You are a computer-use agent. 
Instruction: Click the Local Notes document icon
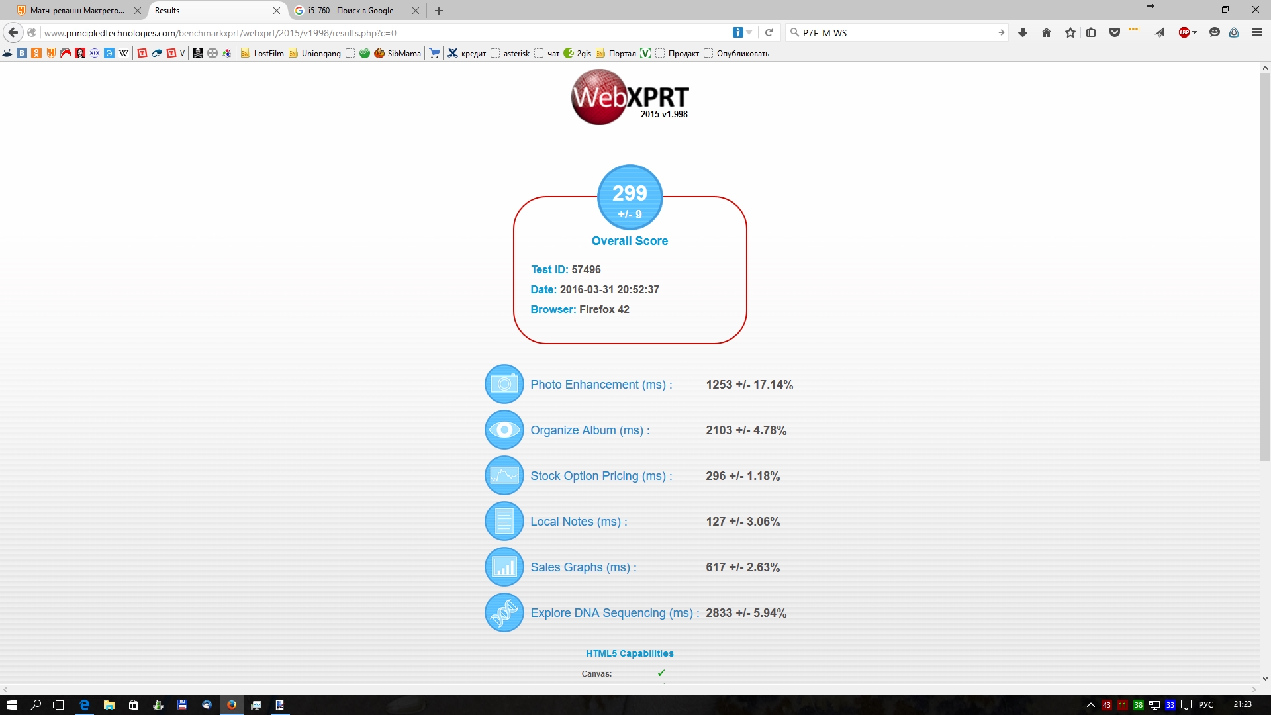(x=504, y=521)
